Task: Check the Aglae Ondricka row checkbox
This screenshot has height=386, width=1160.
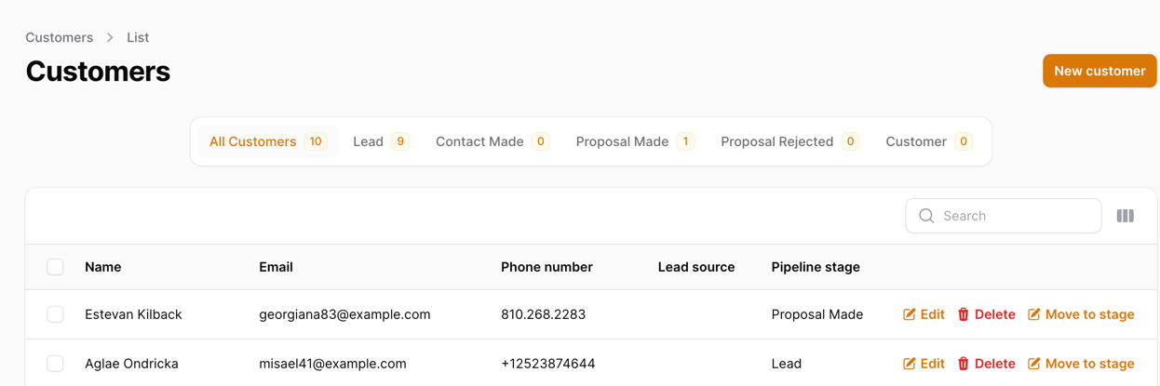Action: (x=55, y=364)
